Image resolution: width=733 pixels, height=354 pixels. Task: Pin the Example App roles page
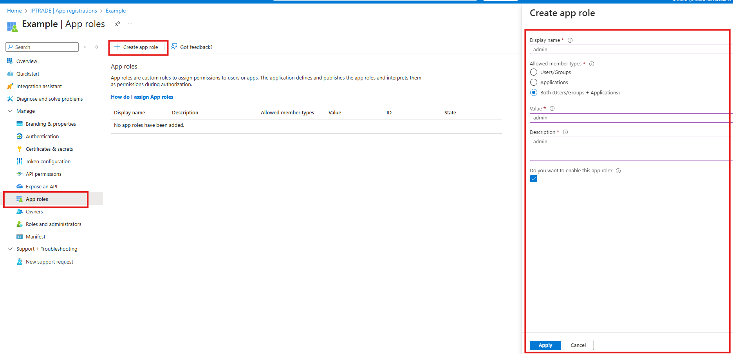[117, 24]
